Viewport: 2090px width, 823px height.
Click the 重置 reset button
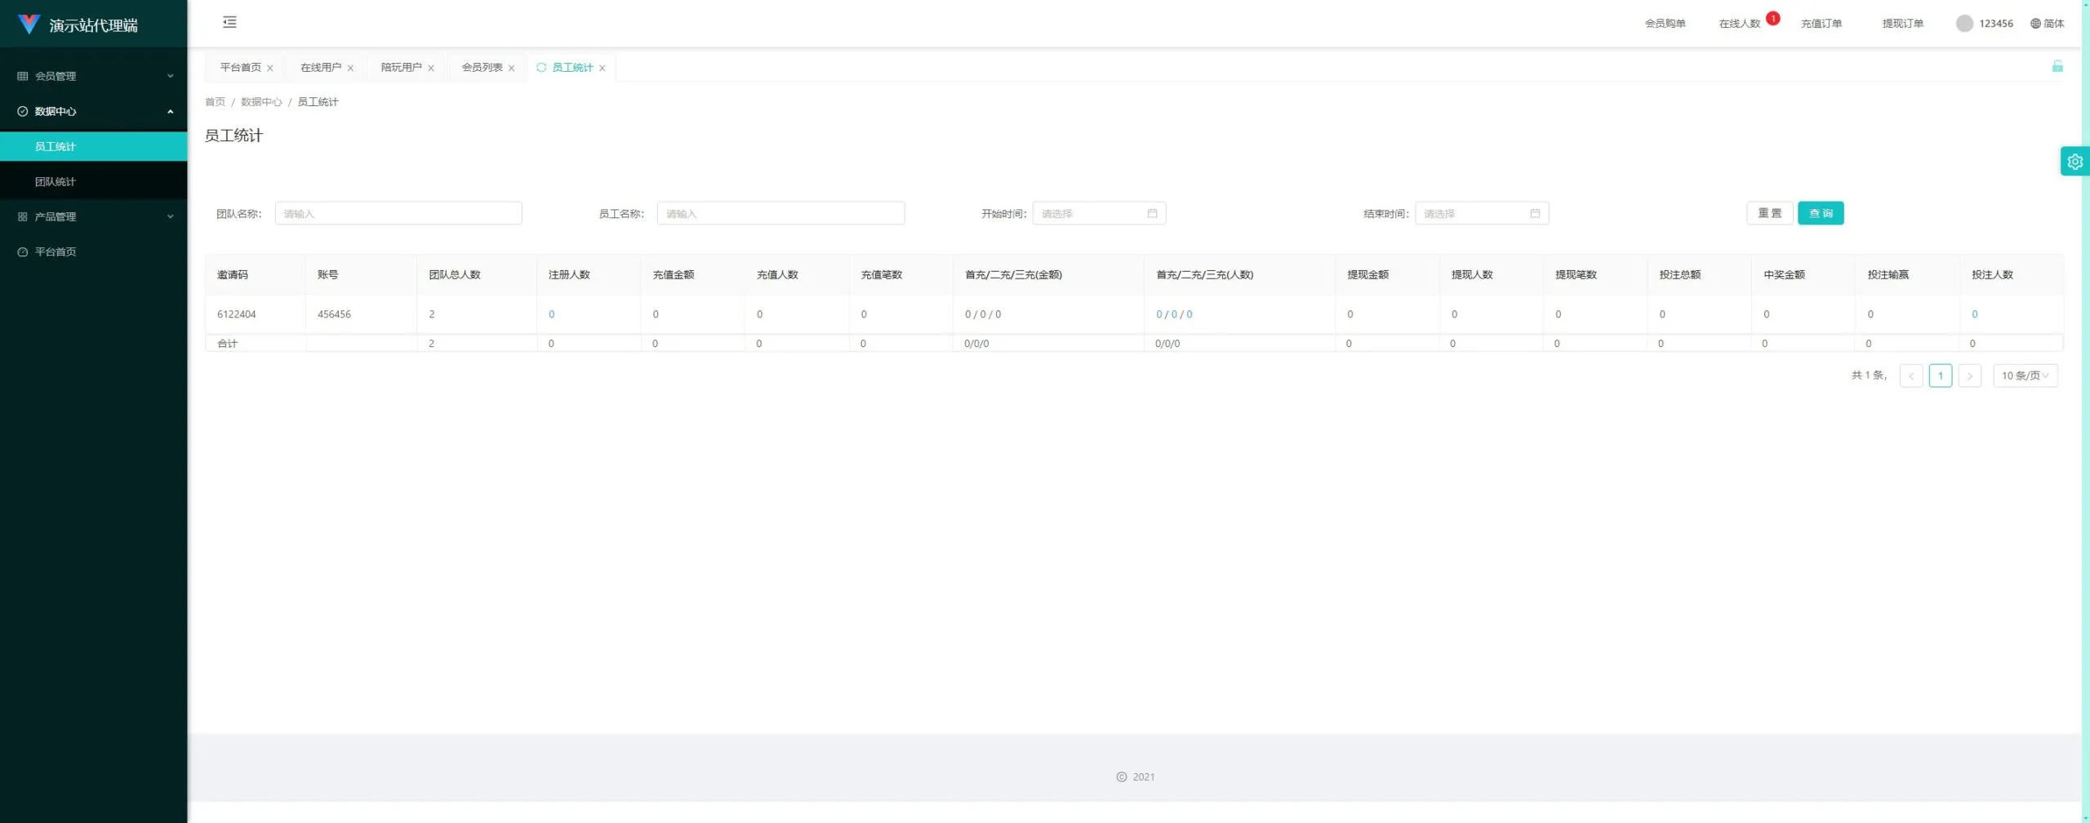[x=1769, y=213]
